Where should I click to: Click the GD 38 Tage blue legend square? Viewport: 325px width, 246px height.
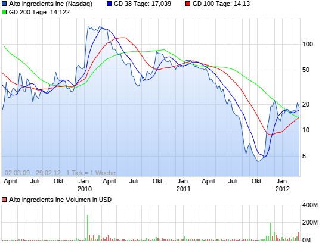click(109, 4)
